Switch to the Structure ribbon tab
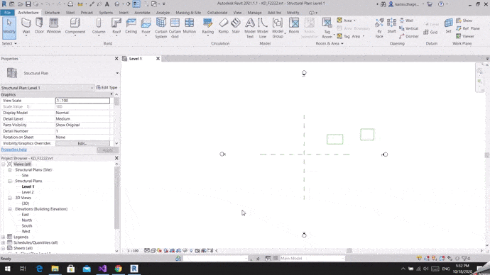The height and width of the screenshot is (275, 490). click(52, 13)
